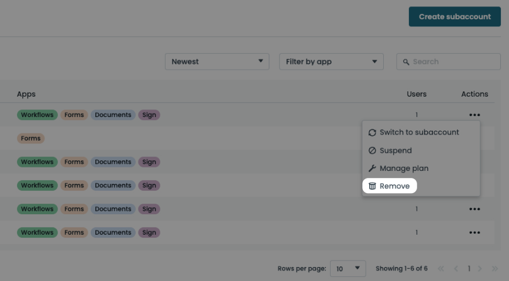The image size is (509, 281).
Task: Click the wrench icon beside Manage plan
Action: click(x=372, y=169)
